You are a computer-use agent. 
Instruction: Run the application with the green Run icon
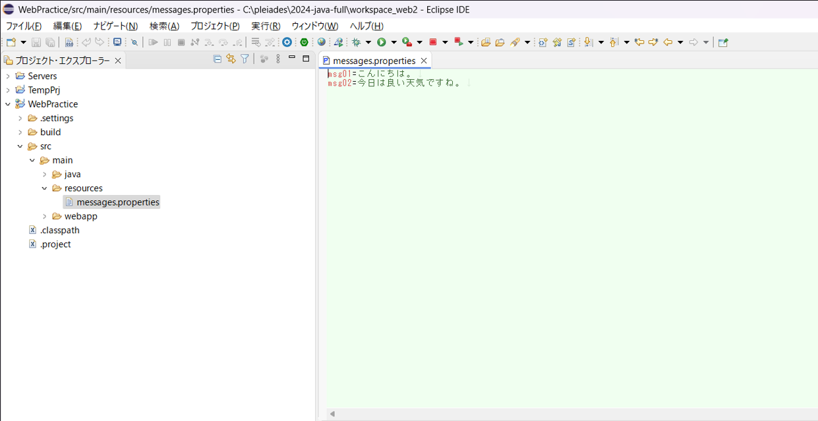pos(380,42)
